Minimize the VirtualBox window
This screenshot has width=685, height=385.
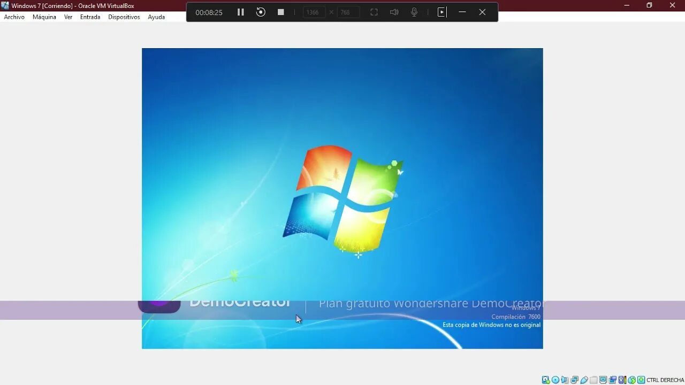tap(627, 5)
